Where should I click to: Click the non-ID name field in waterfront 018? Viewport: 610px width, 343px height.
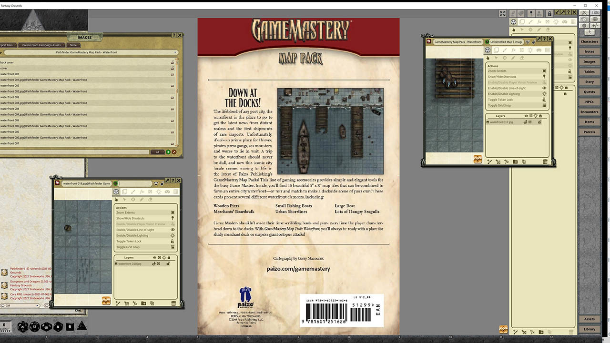tap(134, 183)
